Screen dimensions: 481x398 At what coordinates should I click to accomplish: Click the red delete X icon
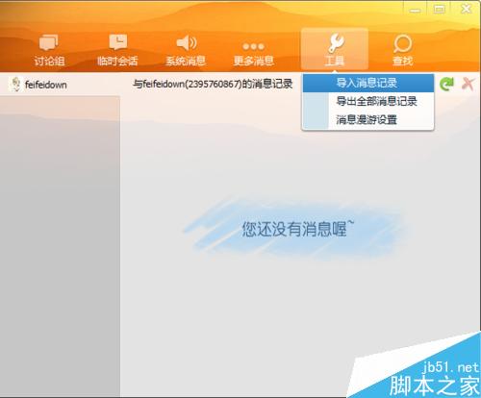[x=468, y=84]
